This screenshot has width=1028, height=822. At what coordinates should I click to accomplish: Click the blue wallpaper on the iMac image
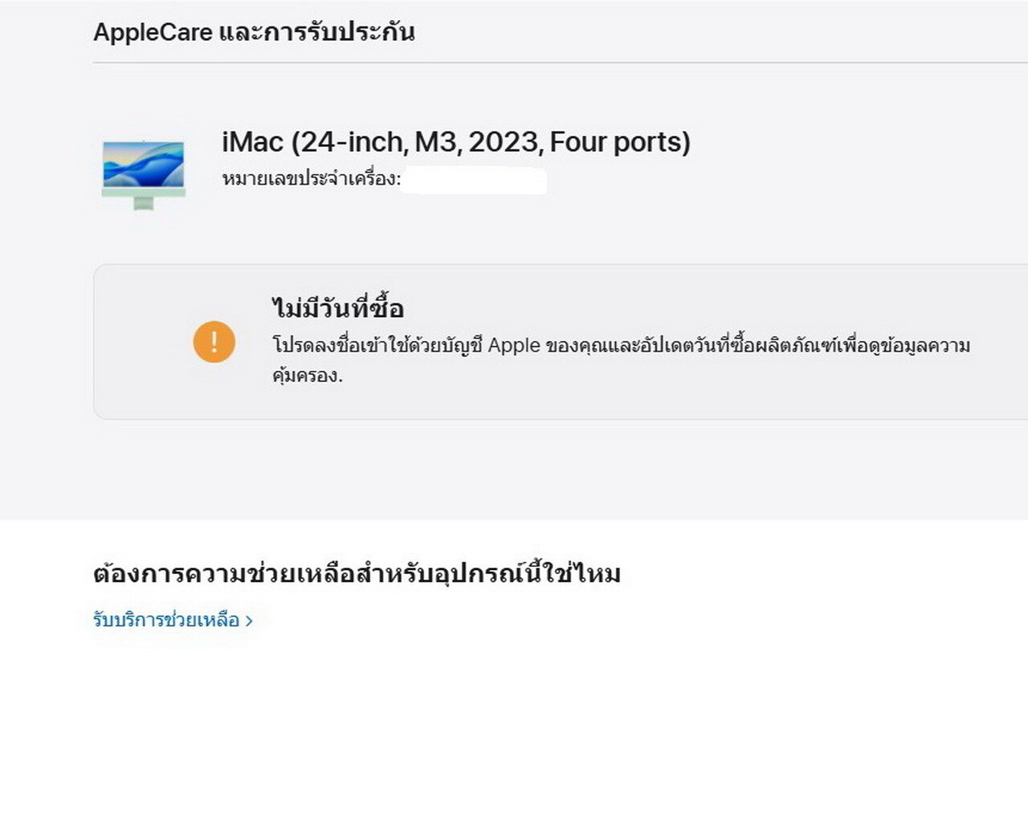click(144, 165)
